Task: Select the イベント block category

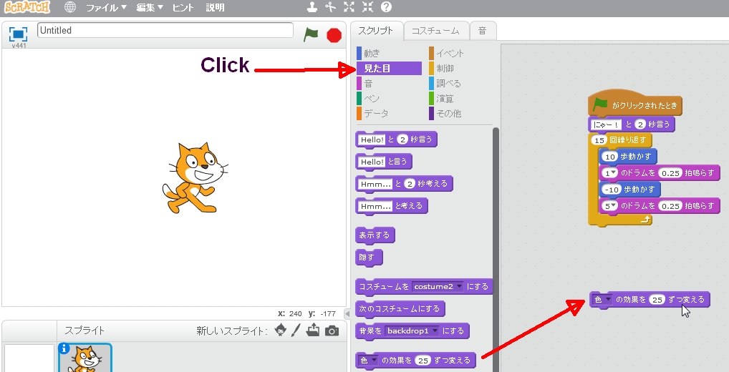Action: pyautogui.click(x=460, y=54)
